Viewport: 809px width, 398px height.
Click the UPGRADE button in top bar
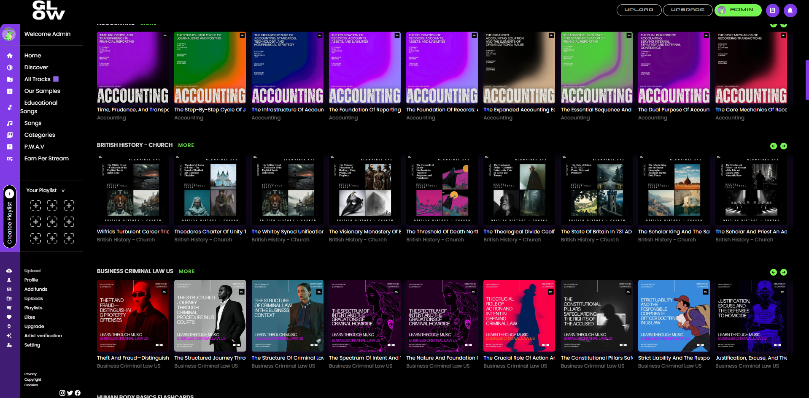click(x=688, y=10)
